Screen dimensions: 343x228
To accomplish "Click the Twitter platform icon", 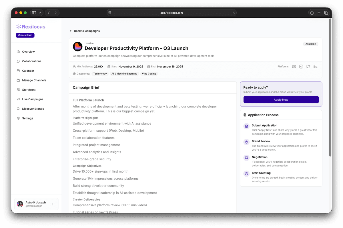I will [308, 67].
